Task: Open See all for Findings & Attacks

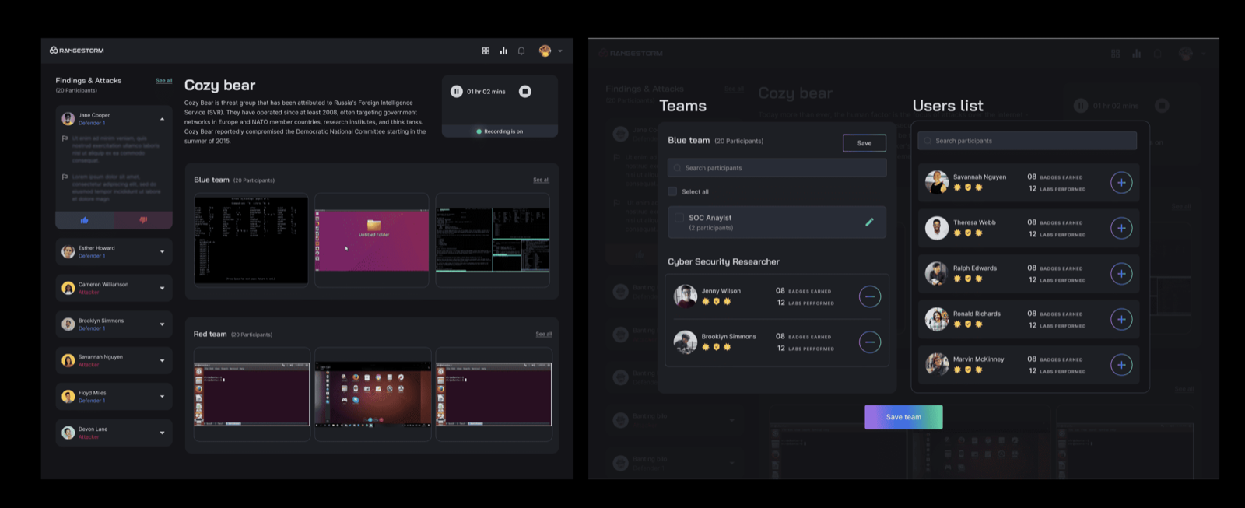Action: click(163, 81)
